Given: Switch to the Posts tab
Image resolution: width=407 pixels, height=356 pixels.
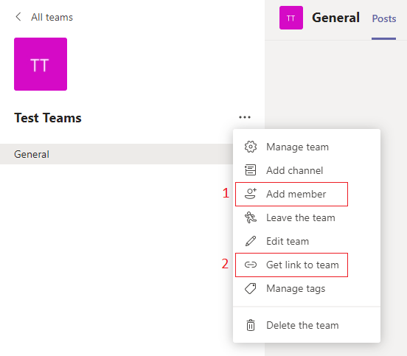Looking at the screenshot, I should pos(384,18).
